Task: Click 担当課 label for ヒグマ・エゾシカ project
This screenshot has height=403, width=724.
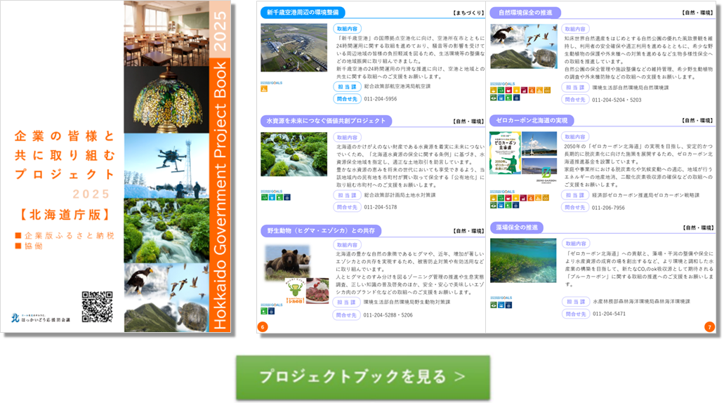Action: pos(347,302)
